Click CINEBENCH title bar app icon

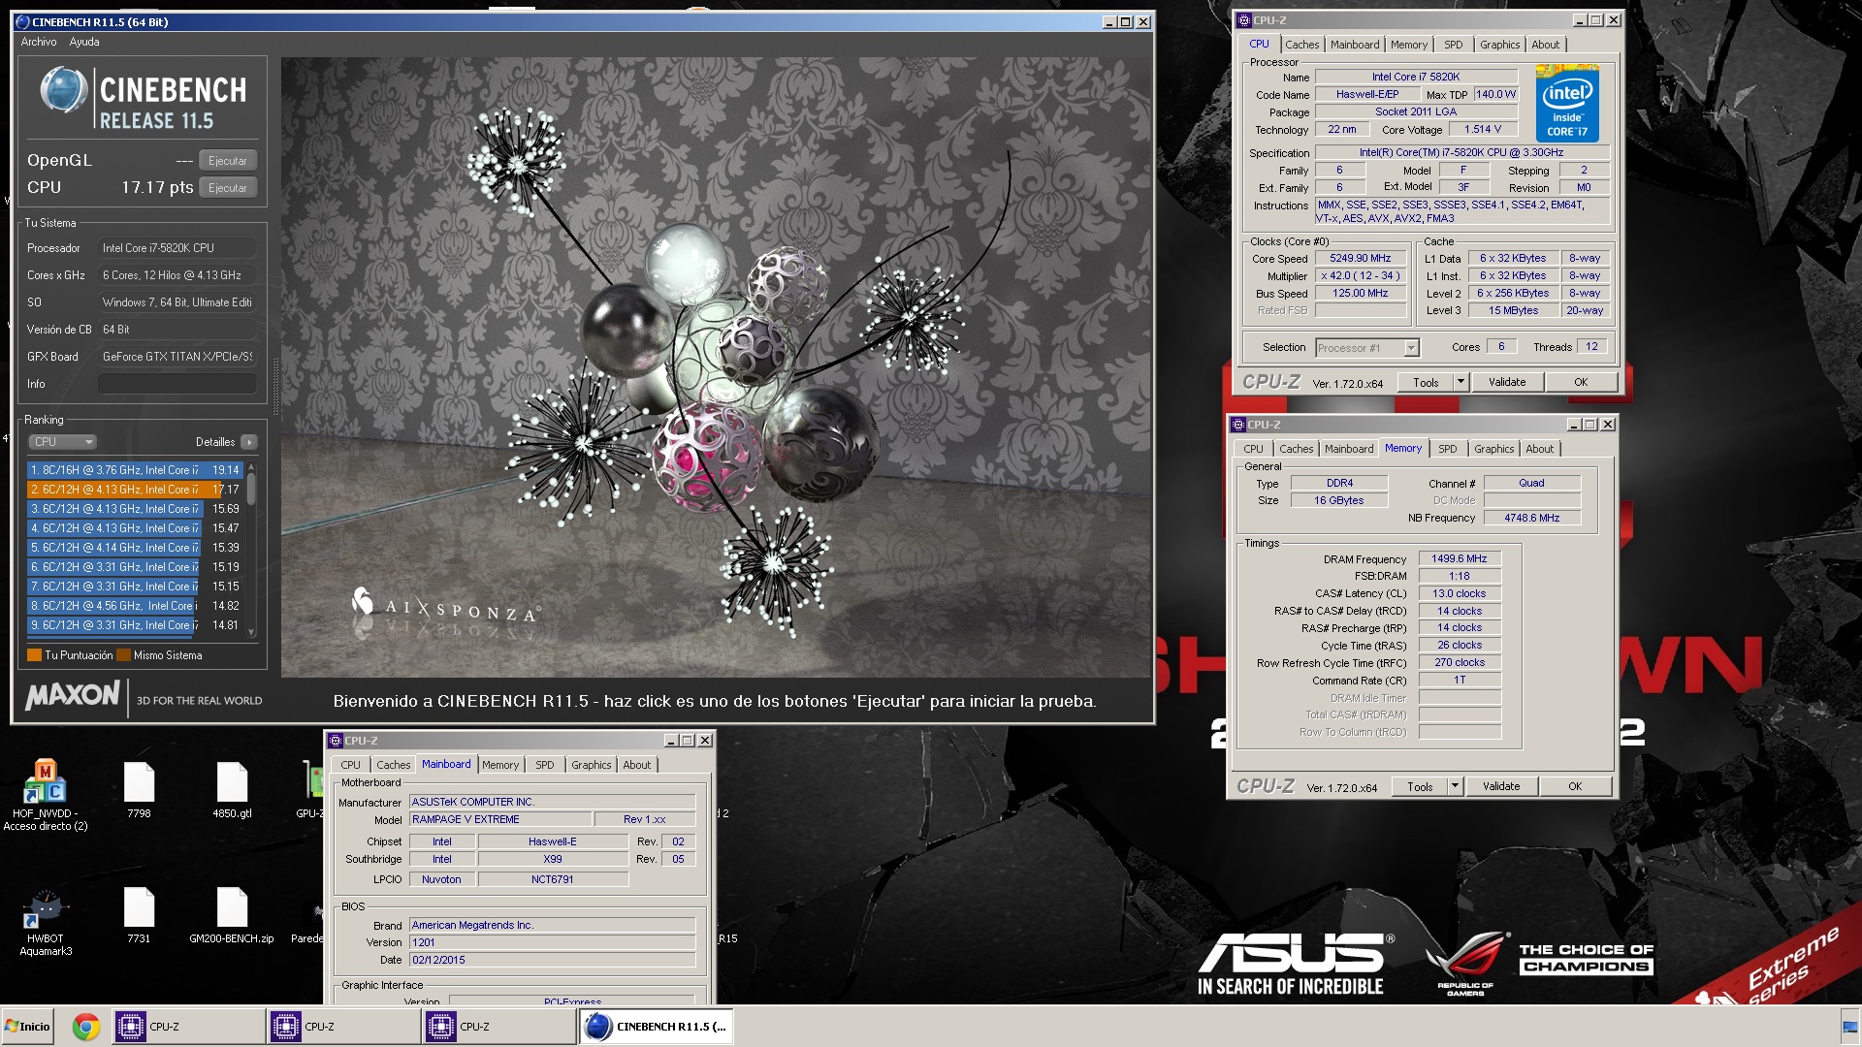click(x=23, y=21)
